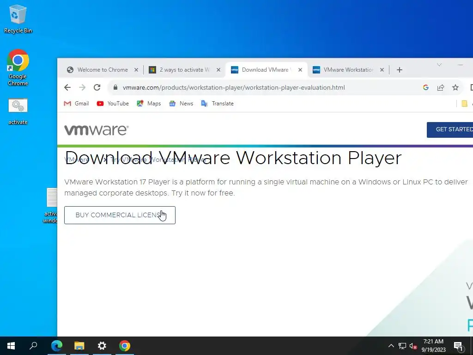Click the vmware logo
Viewport: 473px width, 355px height.
click(x=96, y=130)
